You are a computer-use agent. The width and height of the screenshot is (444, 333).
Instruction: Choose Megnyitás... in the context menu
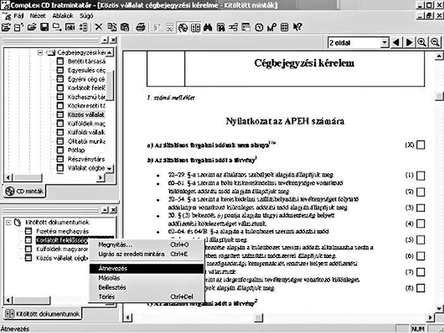pyautogui.click(x=146, y=244)
